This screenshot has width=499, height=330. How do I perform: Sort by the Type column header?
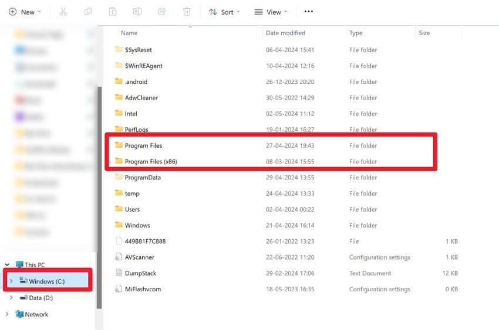tap(356, 33)
